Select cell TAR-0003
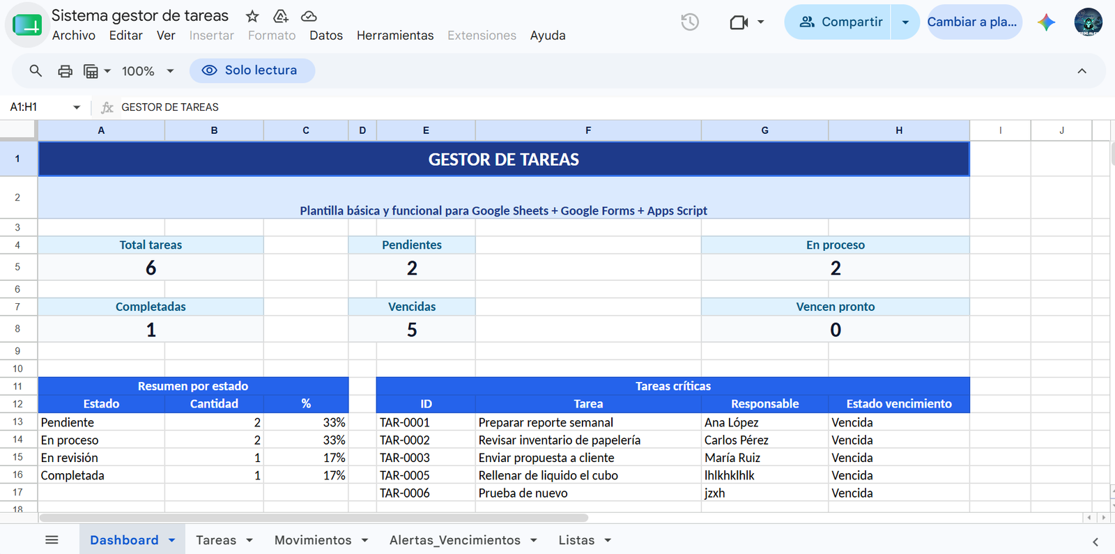1115x554 pixels. coord(426,458)
